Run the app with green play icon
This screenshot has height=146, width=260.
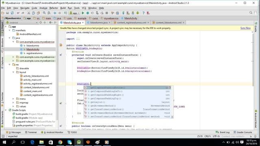83,13
